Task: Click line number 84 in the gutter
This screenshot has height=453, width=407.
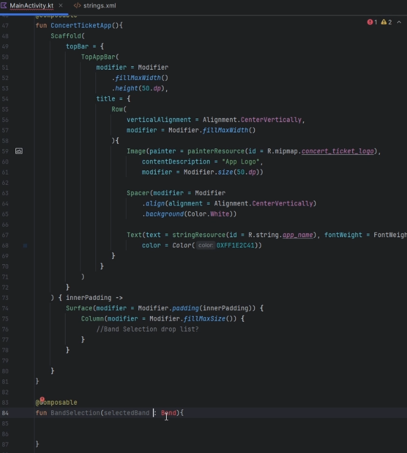Action: click(5, 413)
